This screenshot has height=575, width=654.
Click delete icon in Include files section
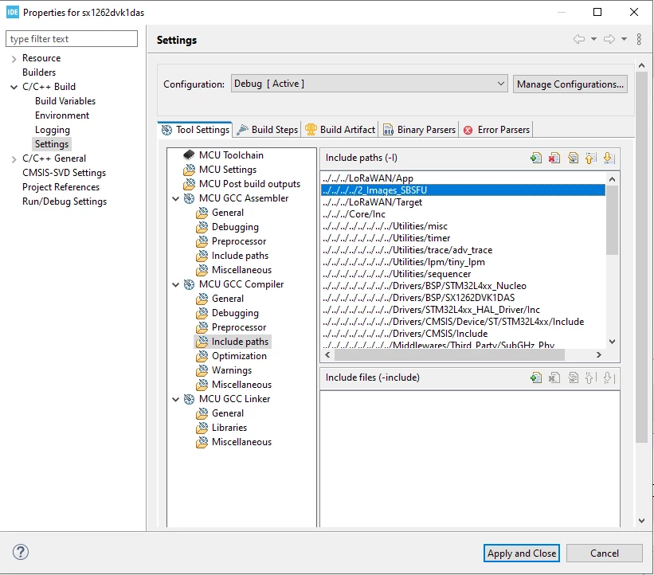click(x=554, y=377)
